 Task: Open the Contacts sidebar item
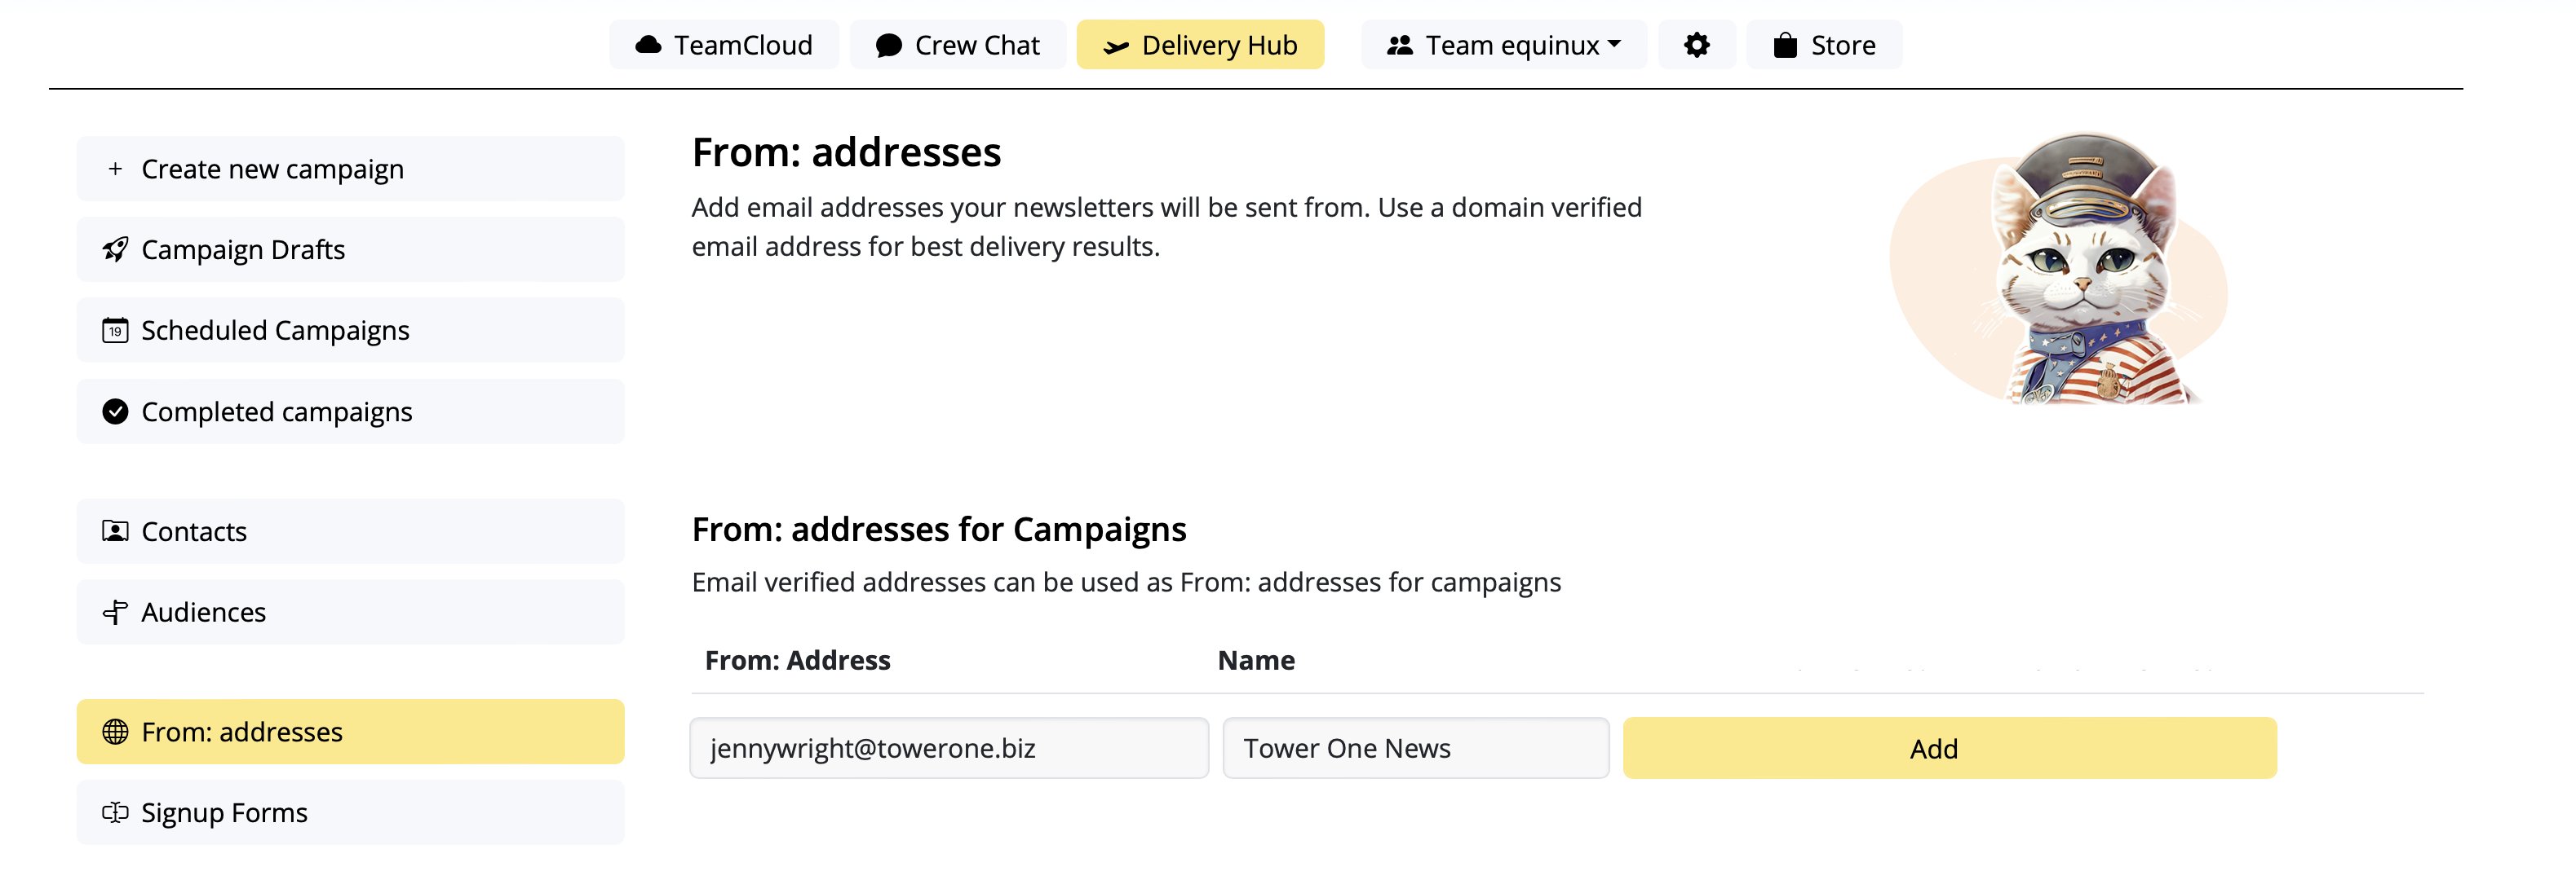[x=350, y=531]
